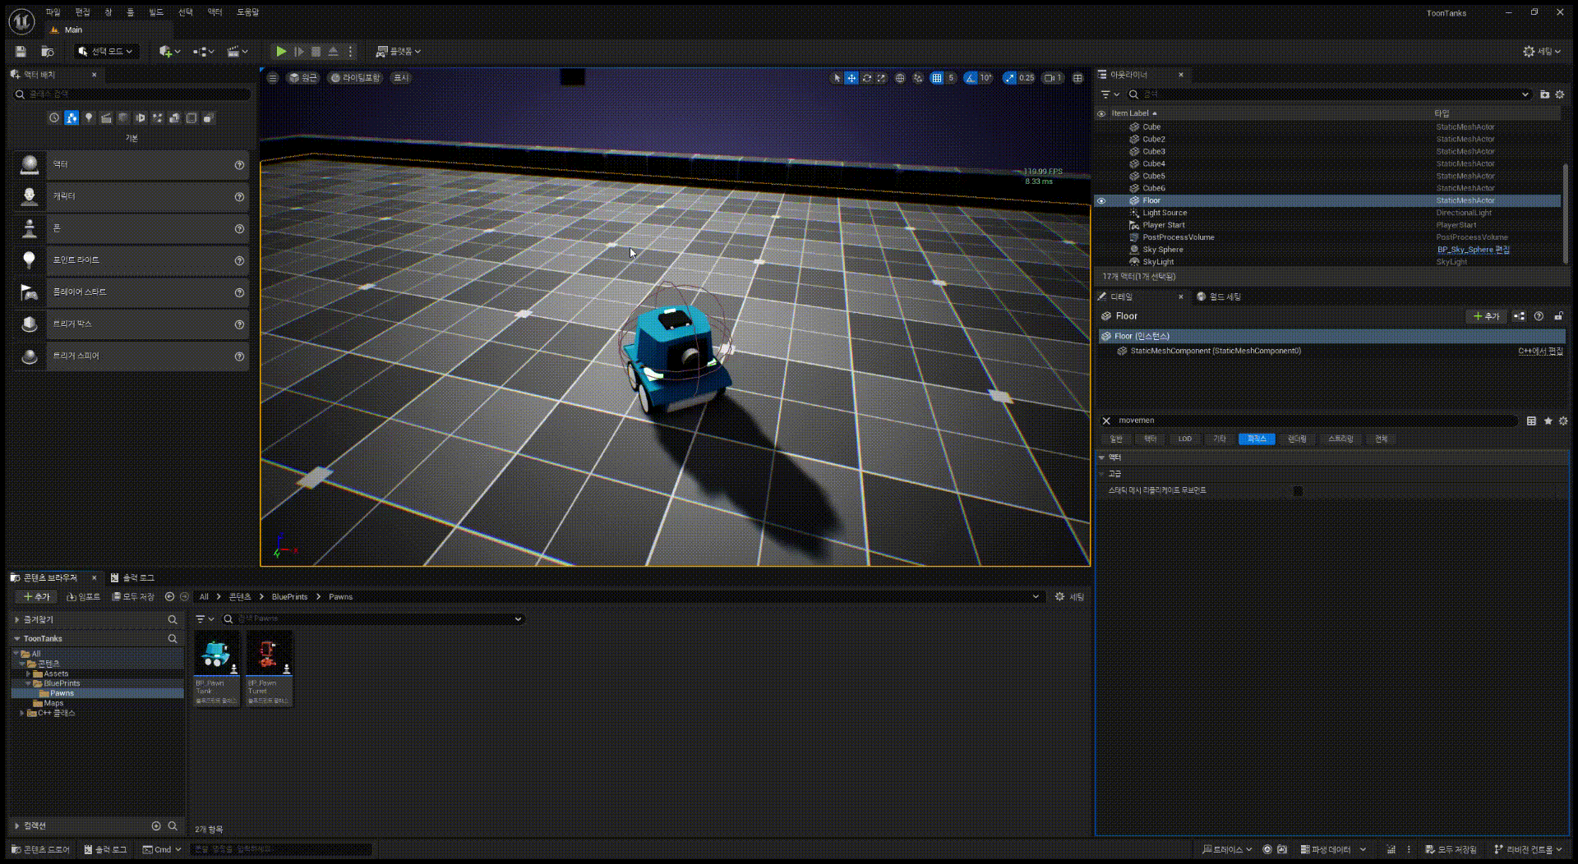Open the Edit menu
The image size is (1578, 864).
[x=82, y=12]
